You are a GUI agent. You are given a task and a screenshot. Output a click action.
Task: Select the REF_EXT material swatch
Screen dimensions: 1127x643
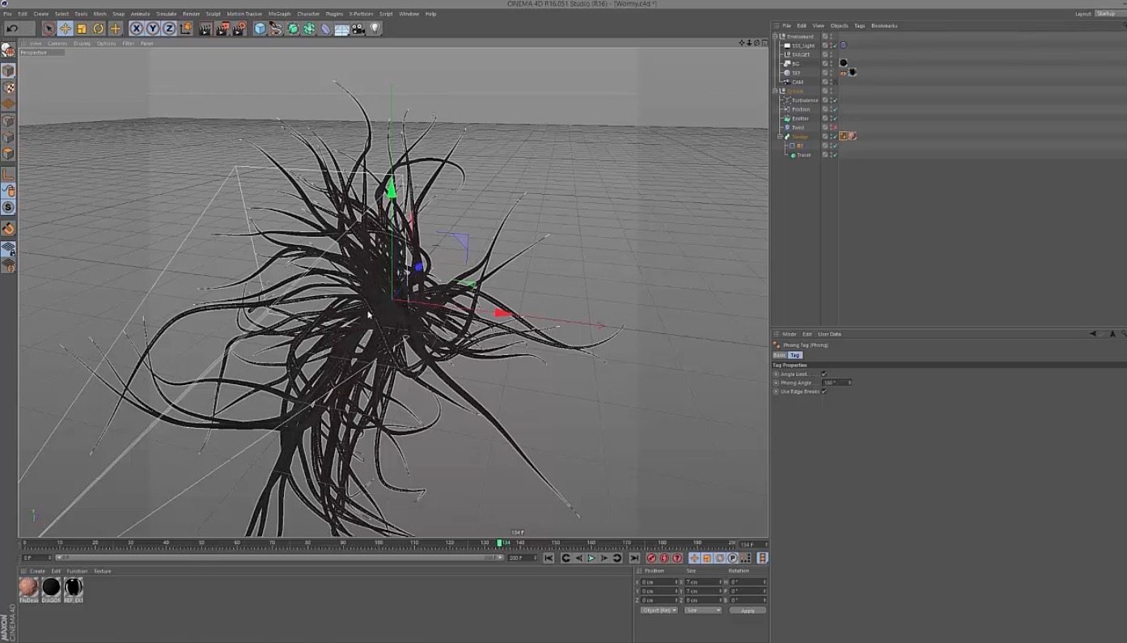tap(74, 587)
